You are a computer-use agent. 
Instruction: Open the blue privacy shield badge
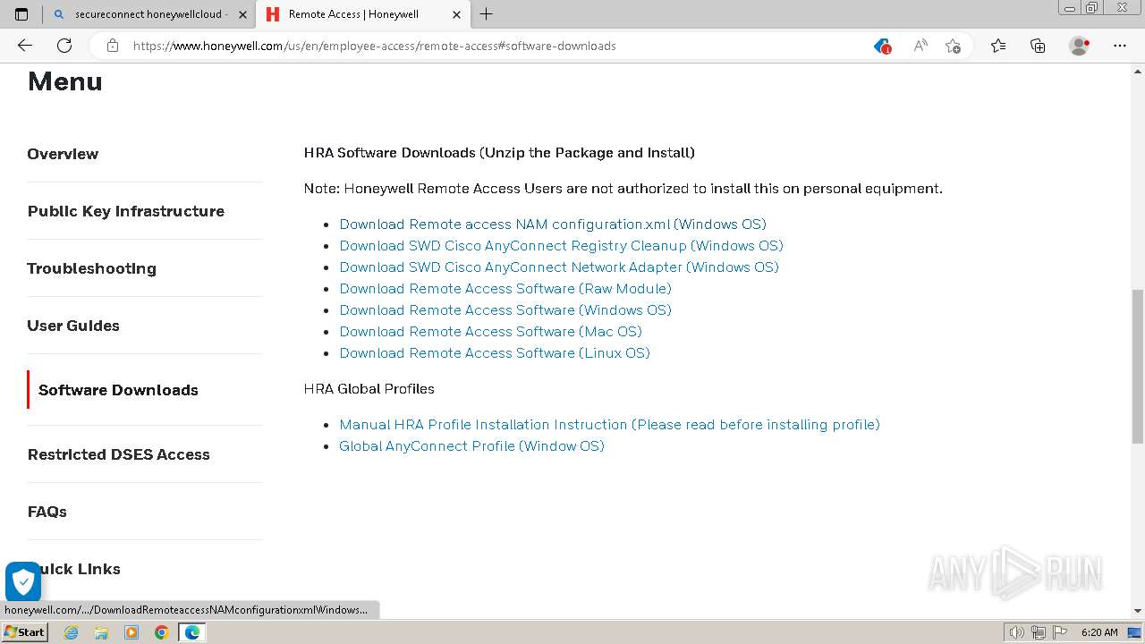[23, 581]
